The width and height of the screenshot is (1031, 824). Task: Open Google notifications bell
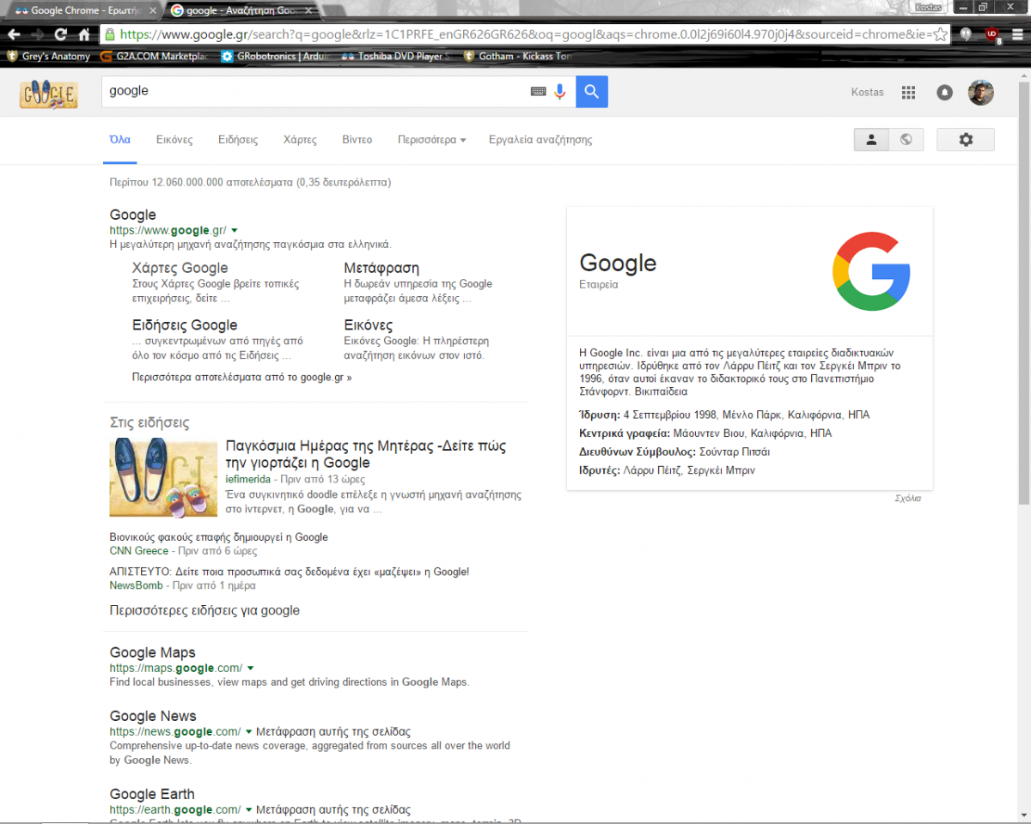(945, 93)
